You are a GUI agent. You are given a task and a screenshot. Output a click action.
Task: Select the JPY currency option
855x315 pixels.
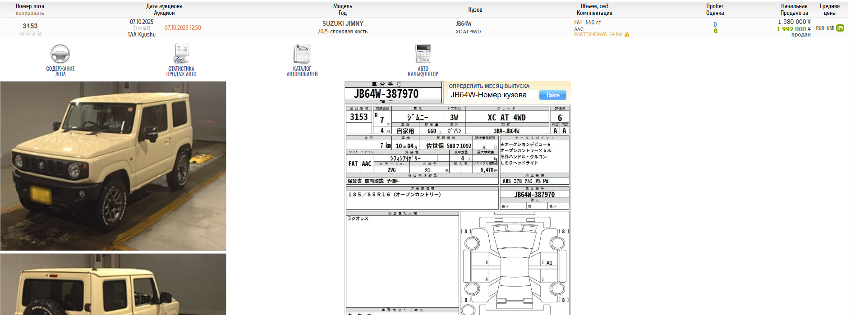(x=840, y=28)
